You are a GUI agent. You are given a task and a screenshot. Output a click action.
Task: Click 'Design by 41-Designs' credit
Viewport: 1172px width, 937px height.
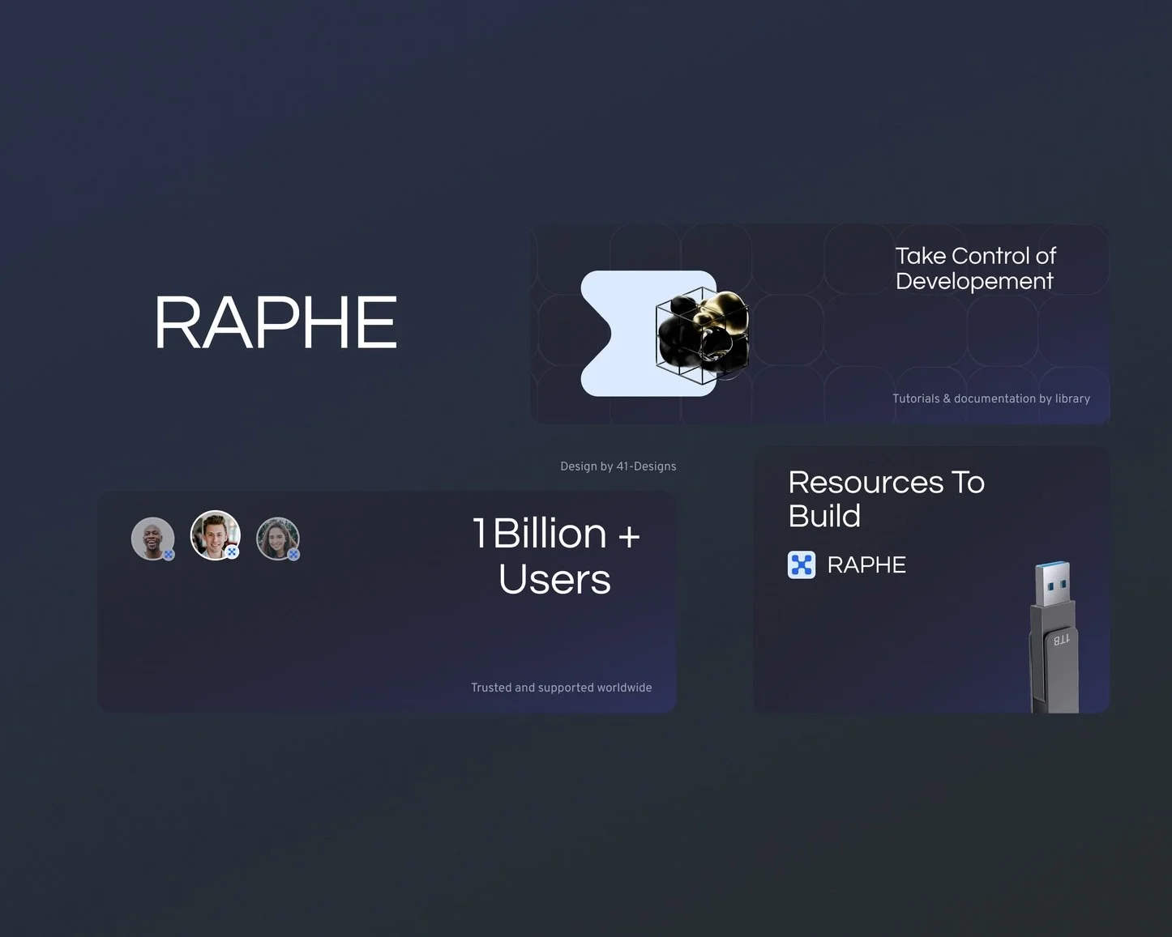coord(618,466)
